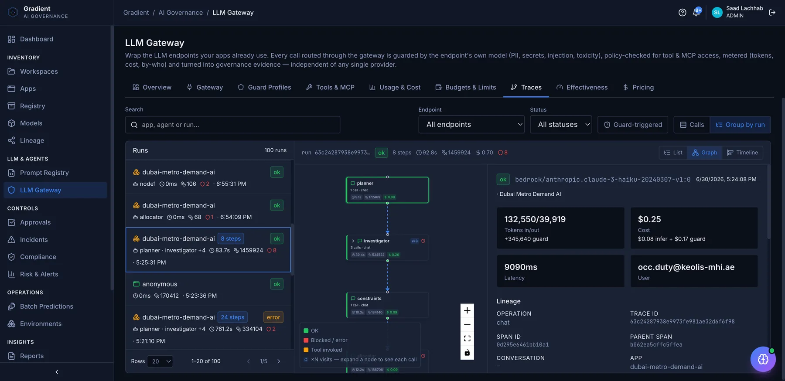Open the AI assistant floating button
Viewport: 785px width, 381px height.
tap(763, 359)
